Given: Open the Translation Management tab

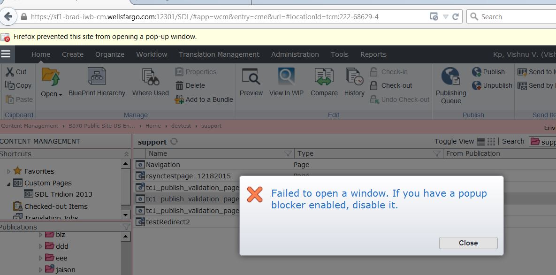Looking at the screenshot, I should (219, 54).
